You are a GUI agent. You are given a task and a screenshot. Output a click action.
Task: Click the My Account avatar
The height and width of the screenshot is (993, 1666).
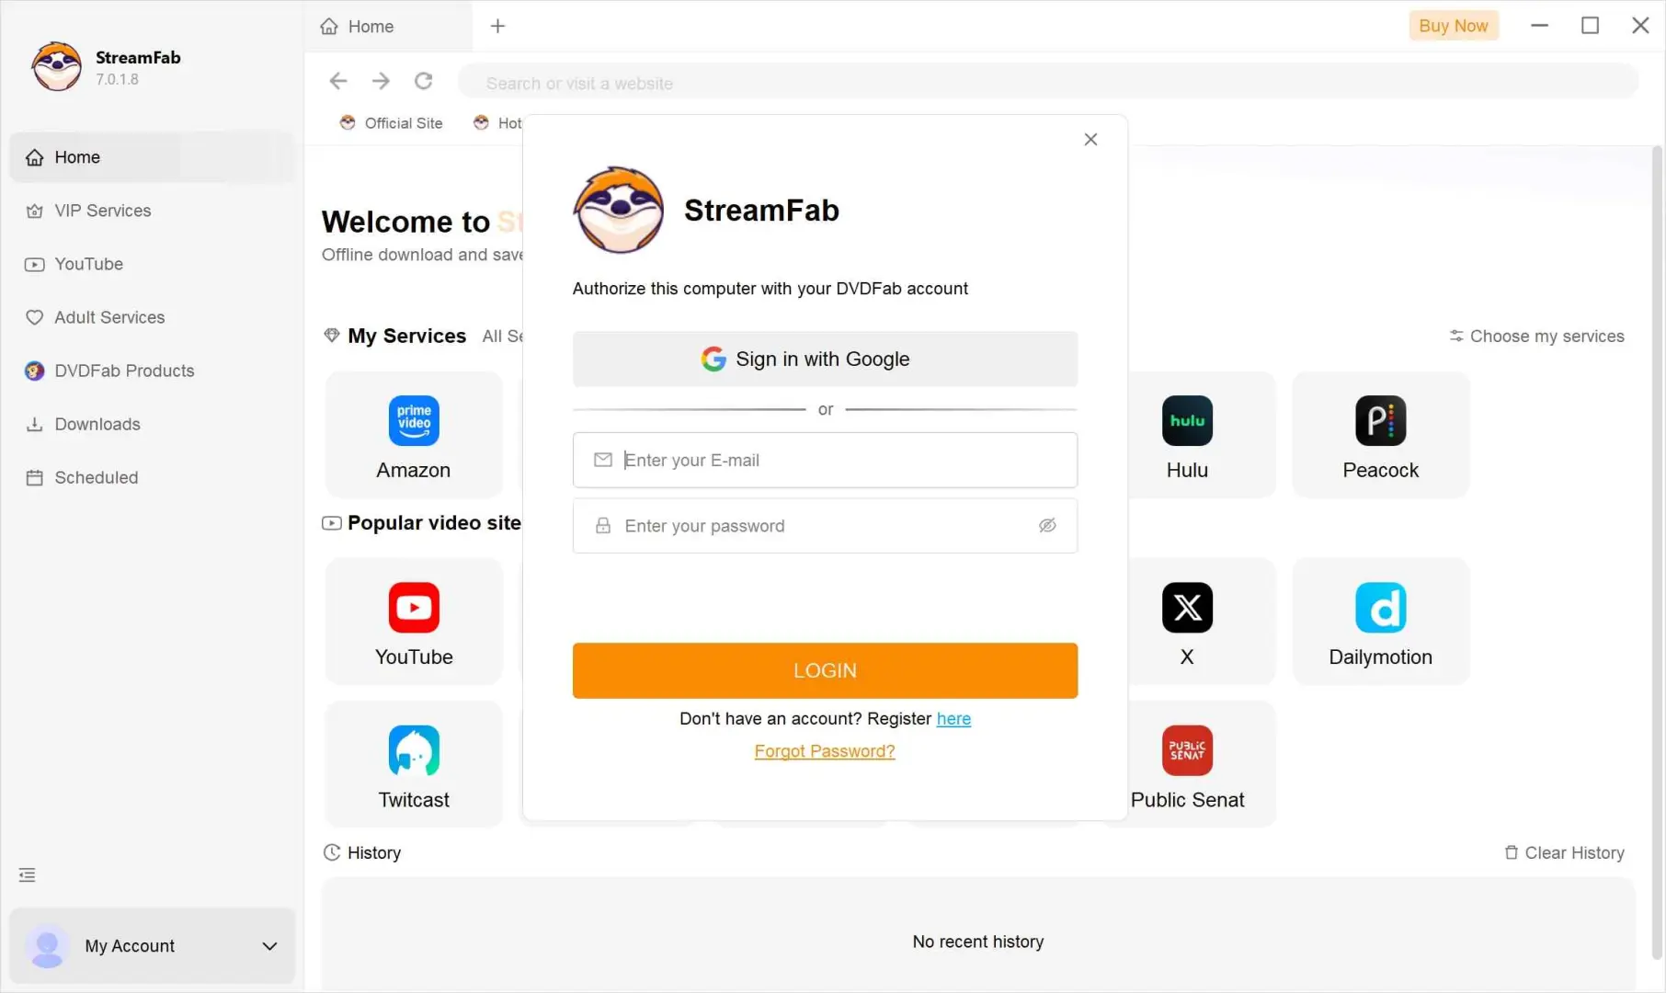click(x=47, y=946)
